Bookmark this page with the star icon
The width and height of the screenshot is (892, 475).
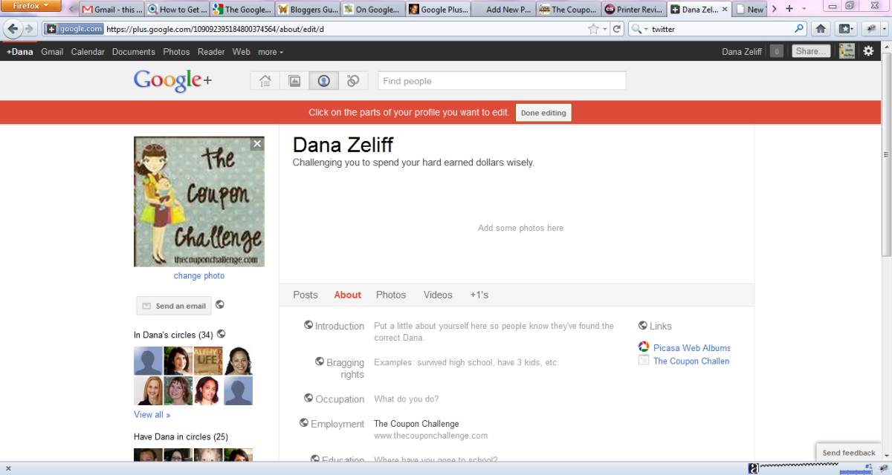(x=593, y=29)
